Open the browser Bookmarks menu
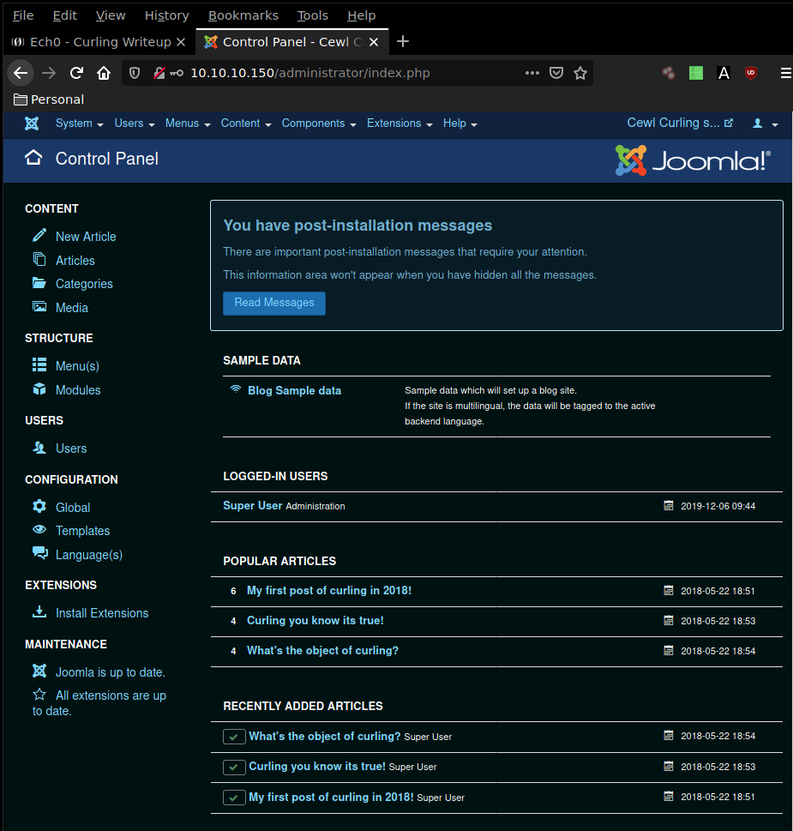Image resolution: width=793 pixels, height=831 pixels. tap(243, 15)
